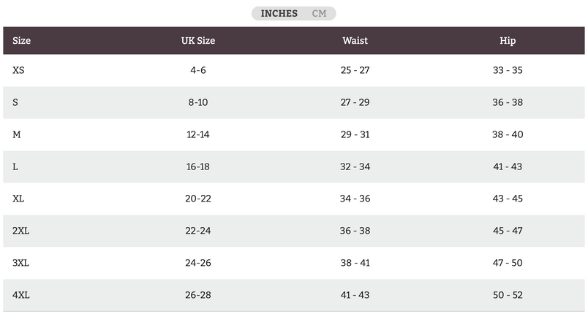
Task: Select the S size row label
Action: point(15,102)
